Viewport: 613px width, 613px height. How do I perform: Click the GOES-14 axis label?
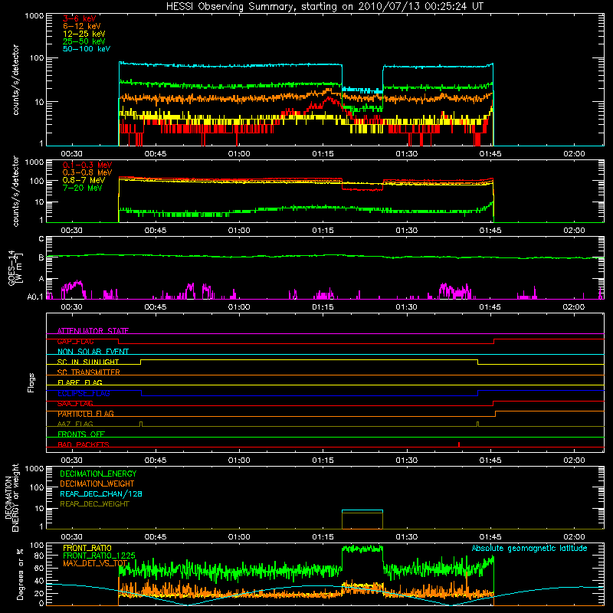(14, 267)
